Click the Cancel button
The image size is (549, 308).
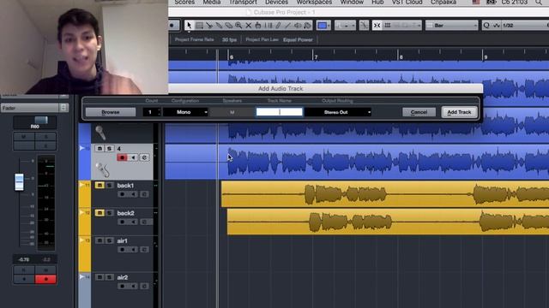419,112
